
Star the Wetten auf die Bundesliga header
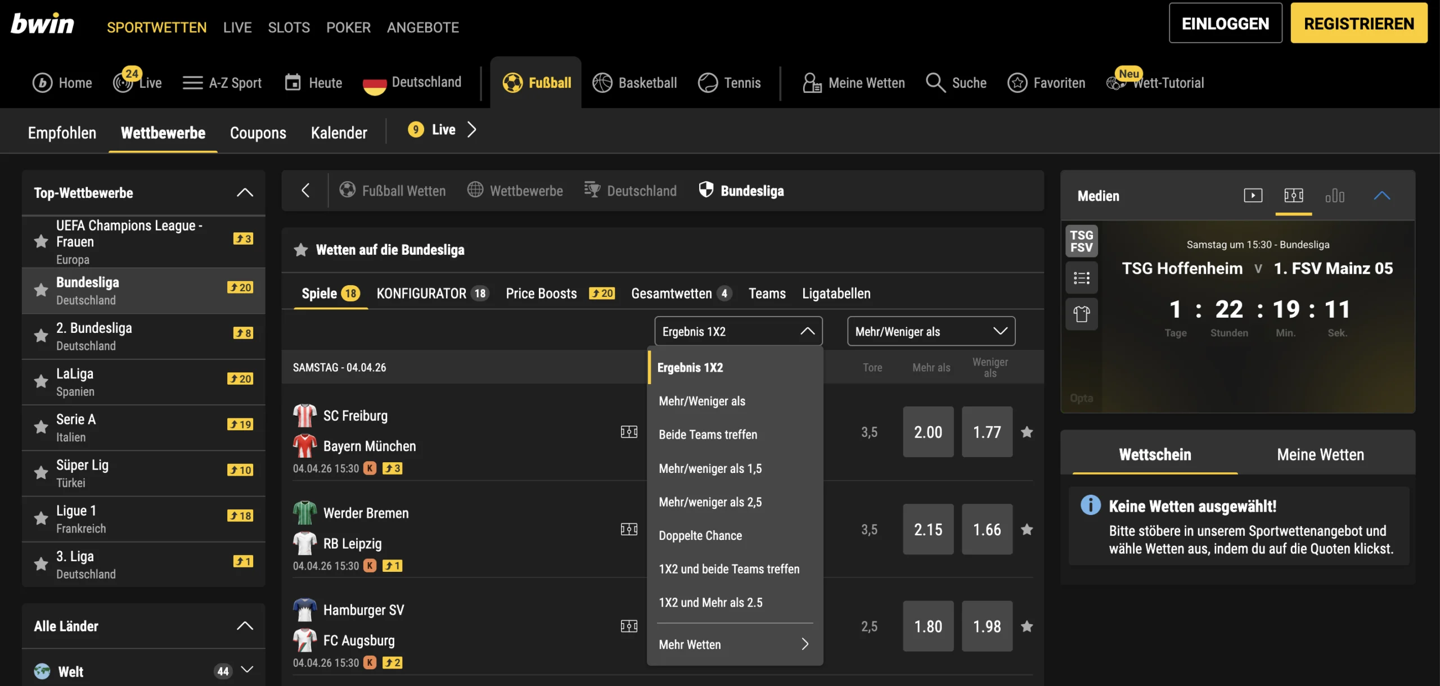click(301, 250)
